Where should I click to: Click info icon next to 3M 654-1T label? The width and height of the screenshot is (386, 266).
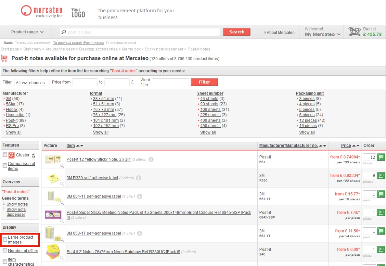(x=140, y=196)
